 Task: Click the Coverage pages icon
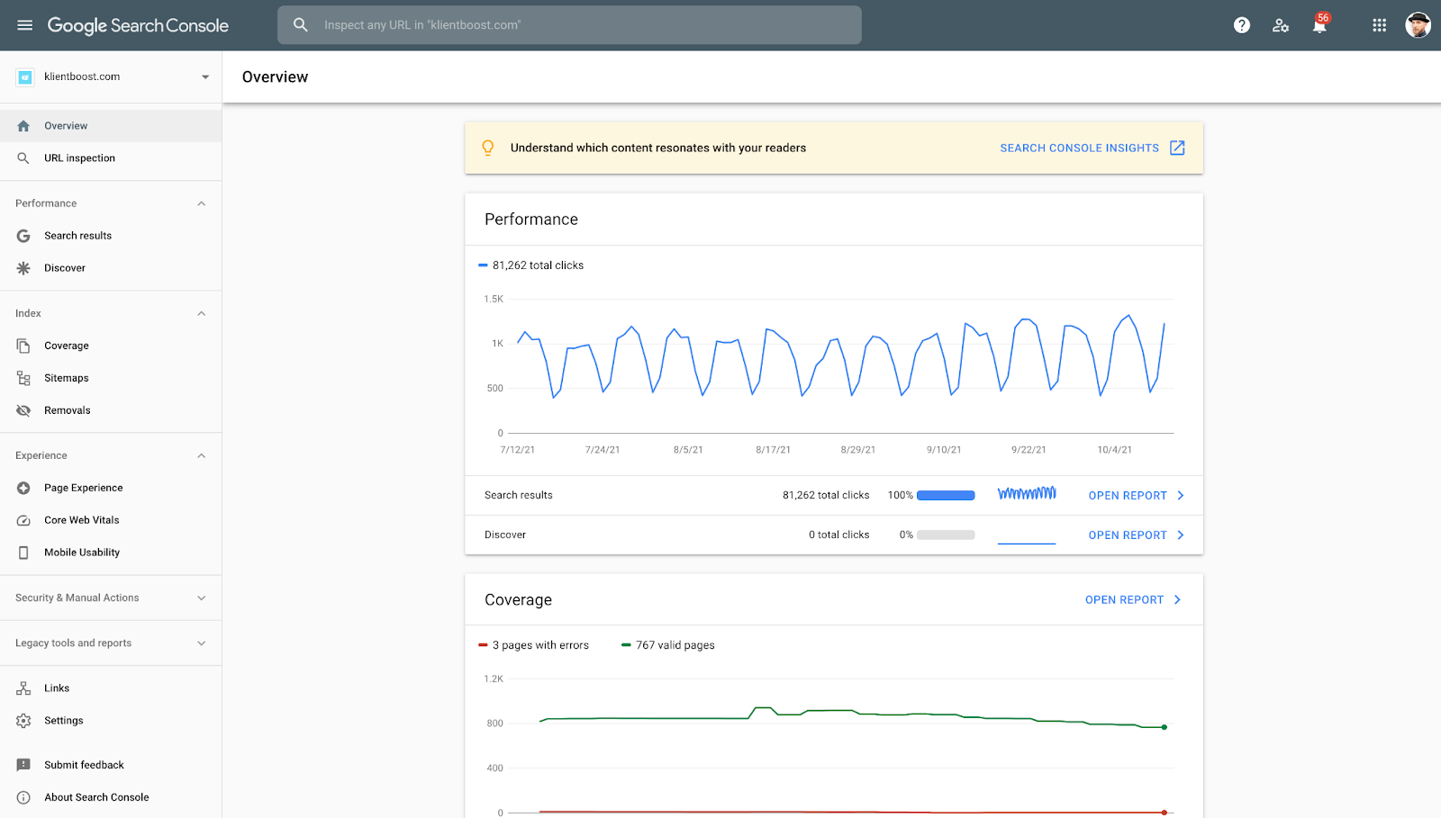(23, 346)
